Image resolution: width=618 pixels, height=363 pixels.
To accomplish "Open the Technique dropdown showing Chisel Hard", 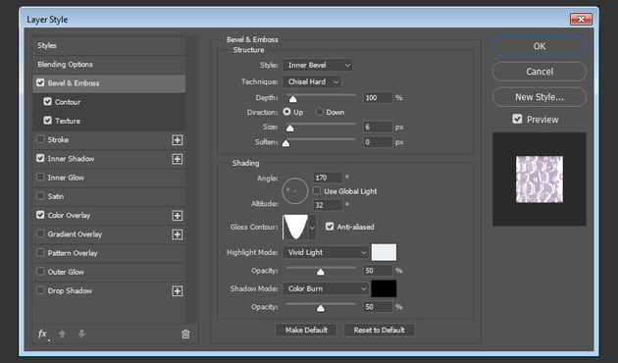I will [x=312, y=81].
